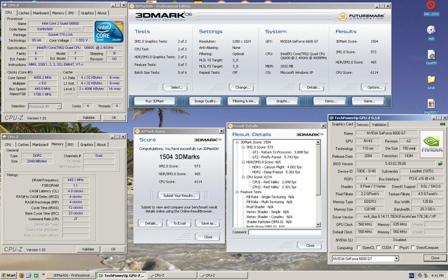Screen dimensions: 448x280
Task: Click Validate in top CPU-Z window
Action: 88,117
